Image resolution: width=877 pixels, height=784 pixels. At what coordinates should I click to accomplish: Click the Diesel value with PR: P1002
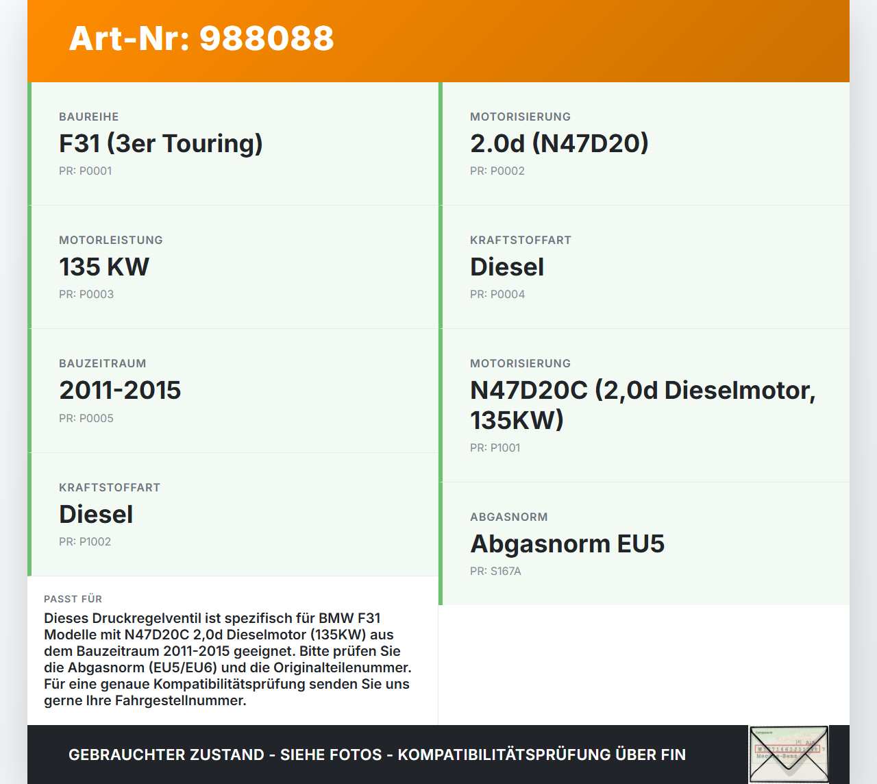(96, 515)
